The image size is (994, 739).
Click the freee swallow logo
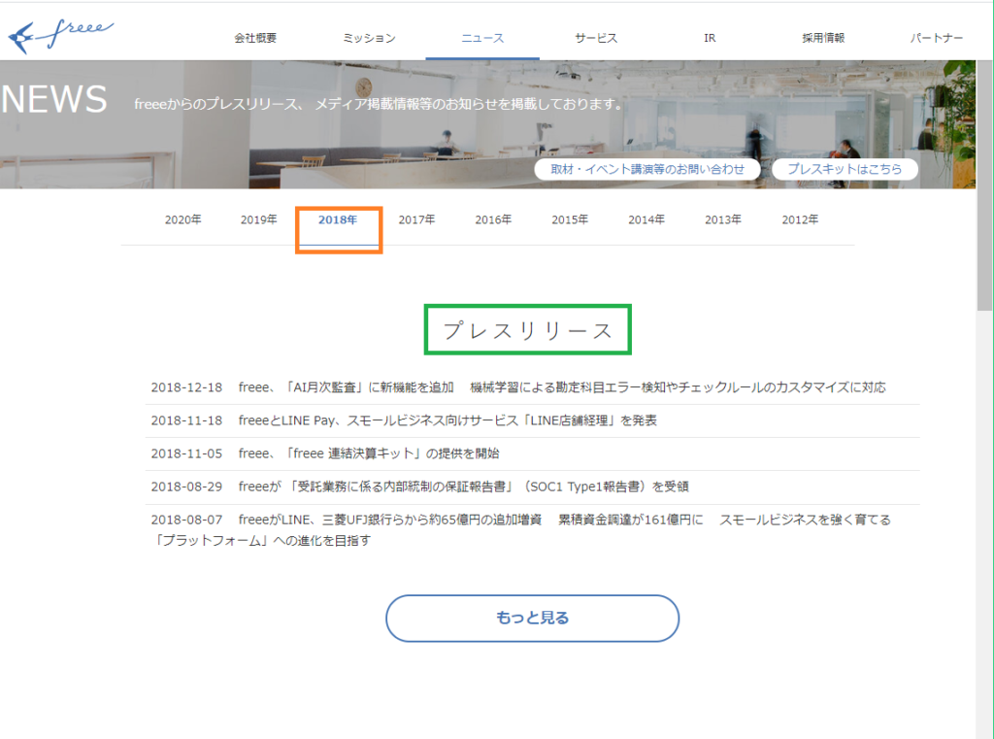[x=59, y=36]
